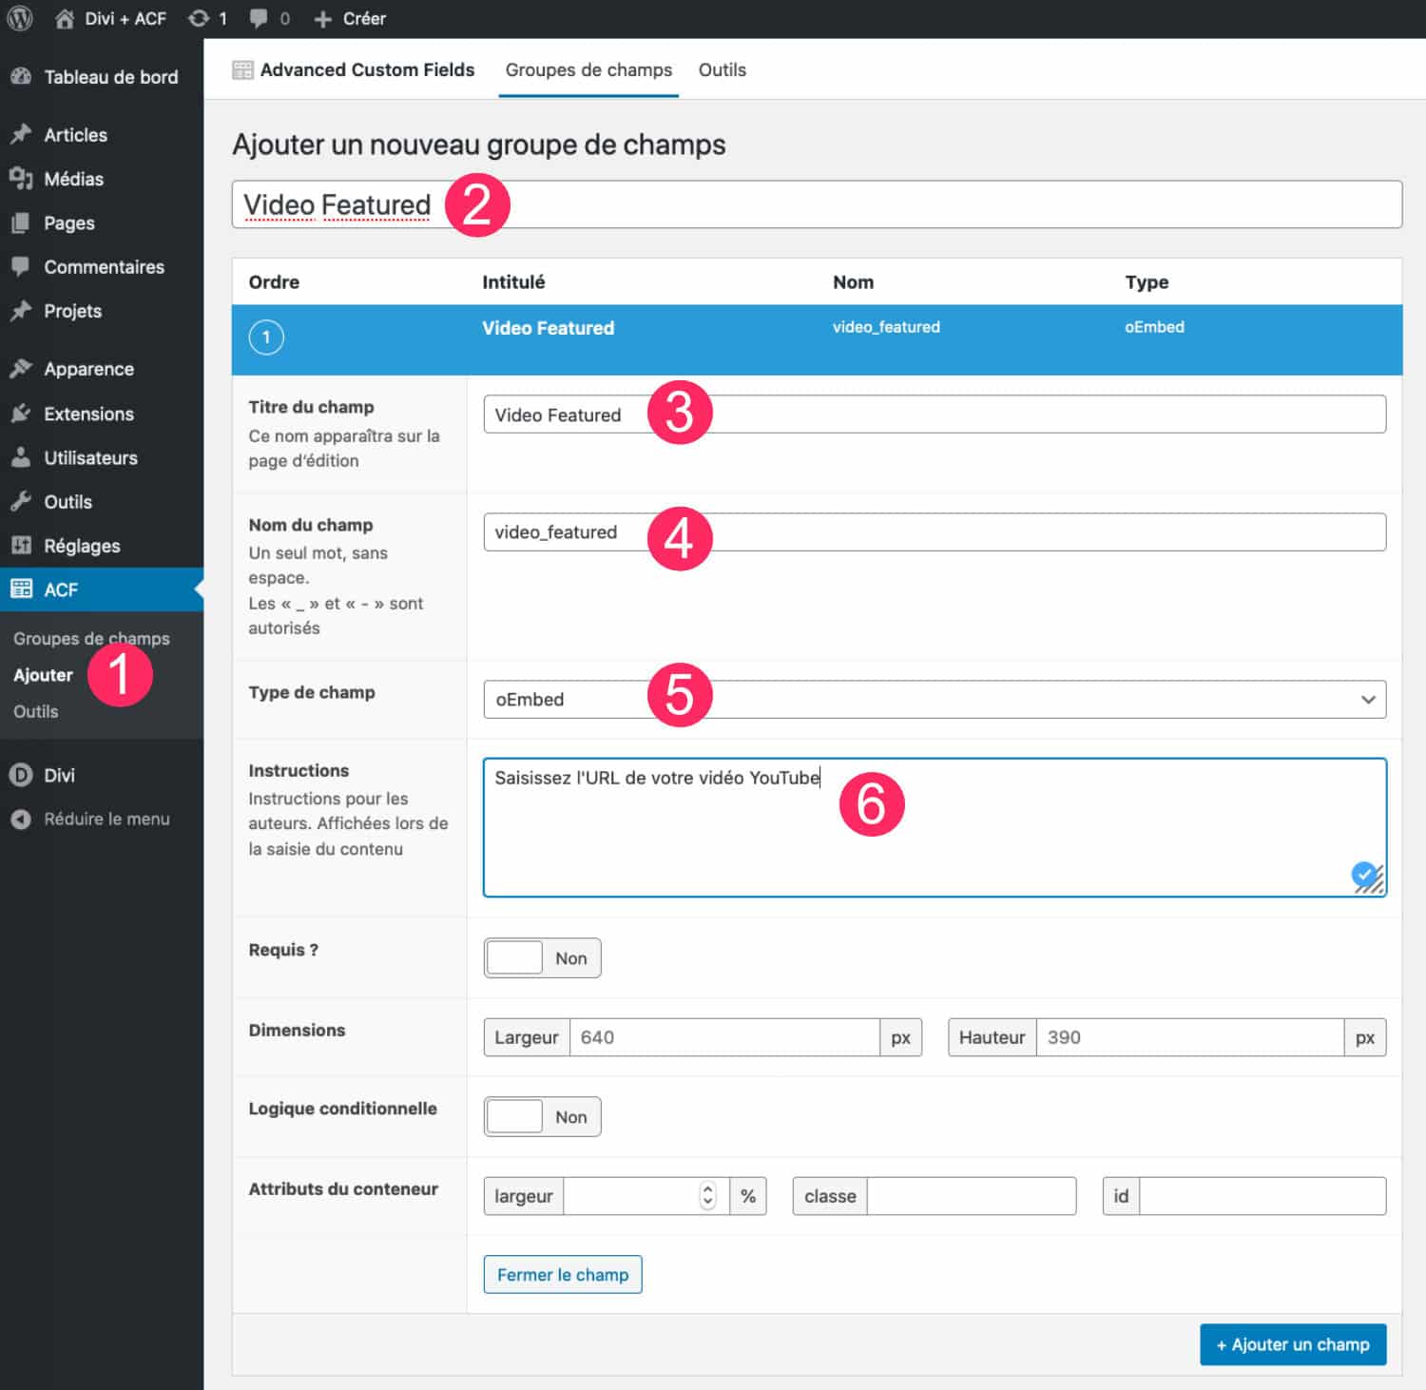The width and height of the screenshot is (1426, 1390).
Task: Click the oEmbed type cell in row
Action: coord(1154,327)
